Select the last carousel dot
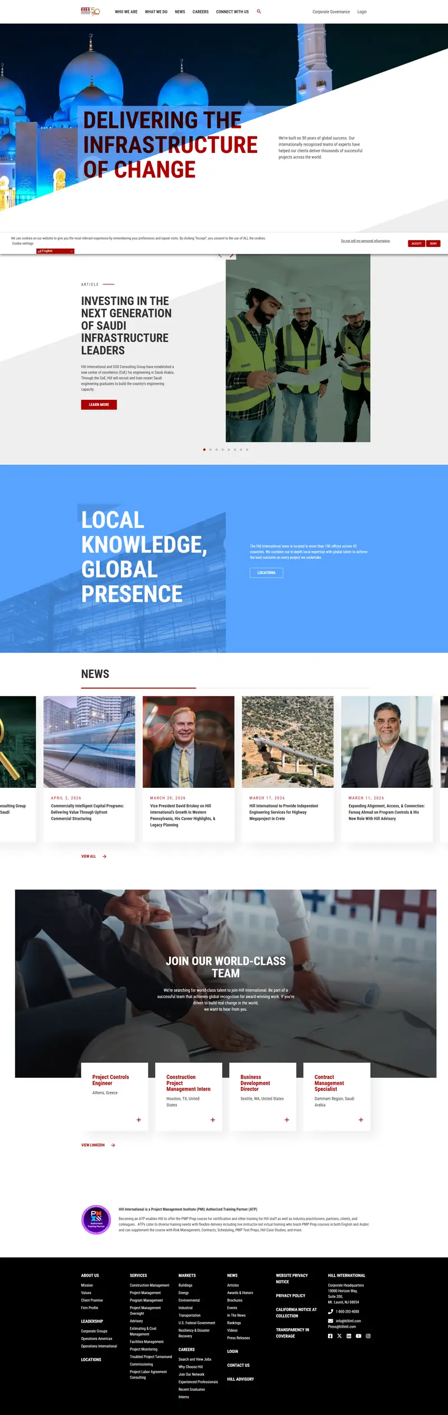The height and width of the screenshot is (1415, 448). [247, 450]
